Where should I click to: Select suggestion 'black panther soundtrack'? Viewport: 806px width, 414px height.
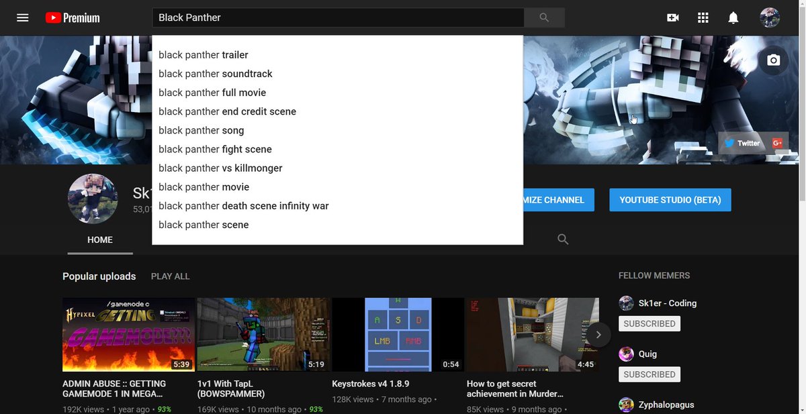coord(337,74)
